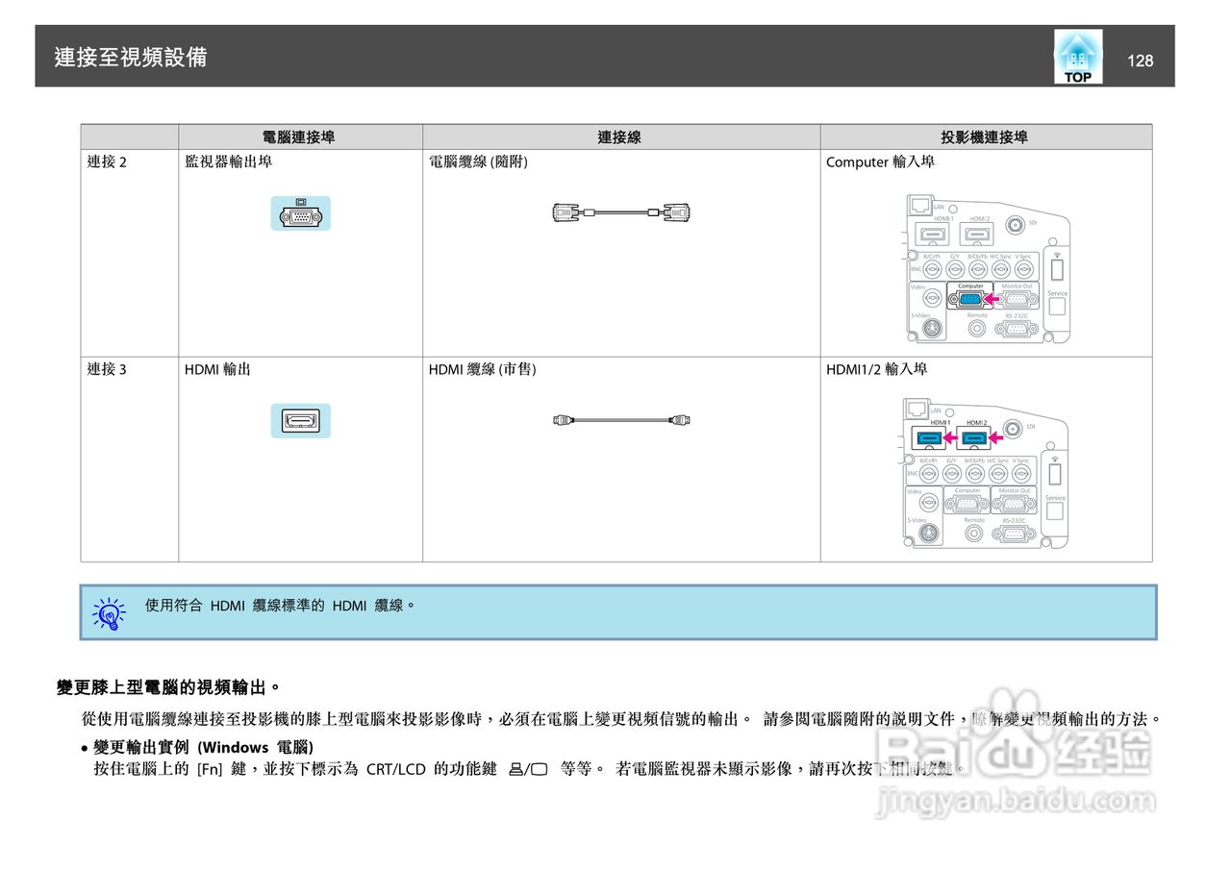Click the HDMI cable illustration

[x=622, y=420]
